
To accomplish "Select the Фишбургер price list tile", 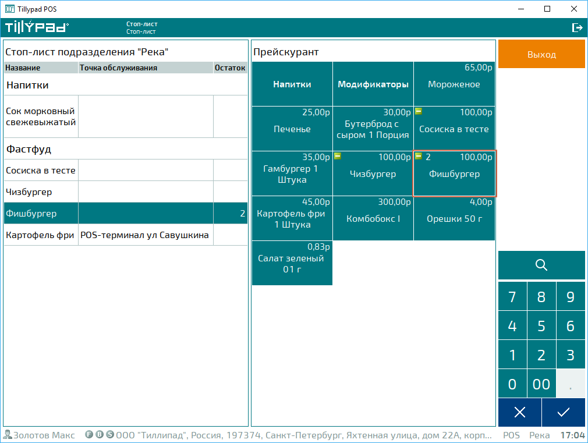I will (454, 173).
